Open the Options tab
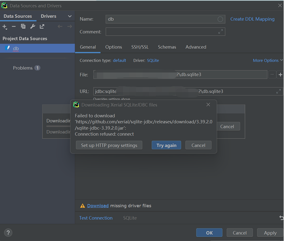Viewport: 284px width, 241px height. tap(114, 47)
